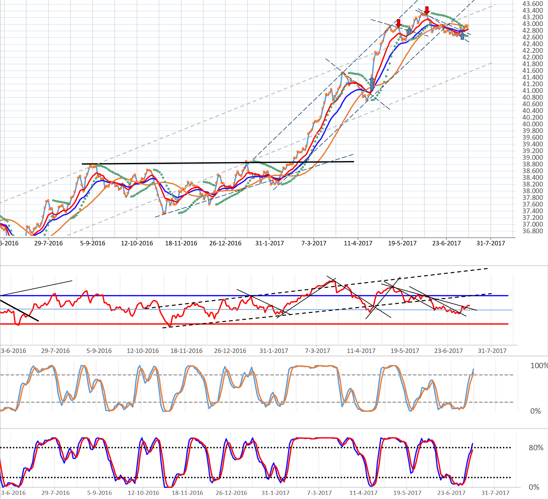548x499 pixels.
Task: Select the 37.000 price axis label
Action: click(533, 224)
